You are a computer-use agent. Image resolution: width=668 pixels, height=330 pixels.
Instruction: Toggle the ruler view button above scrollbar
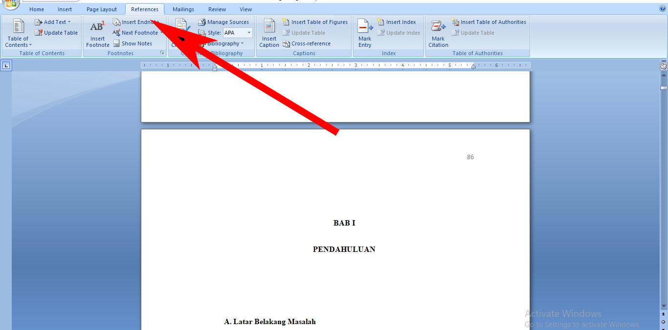(x=664, y=66)
